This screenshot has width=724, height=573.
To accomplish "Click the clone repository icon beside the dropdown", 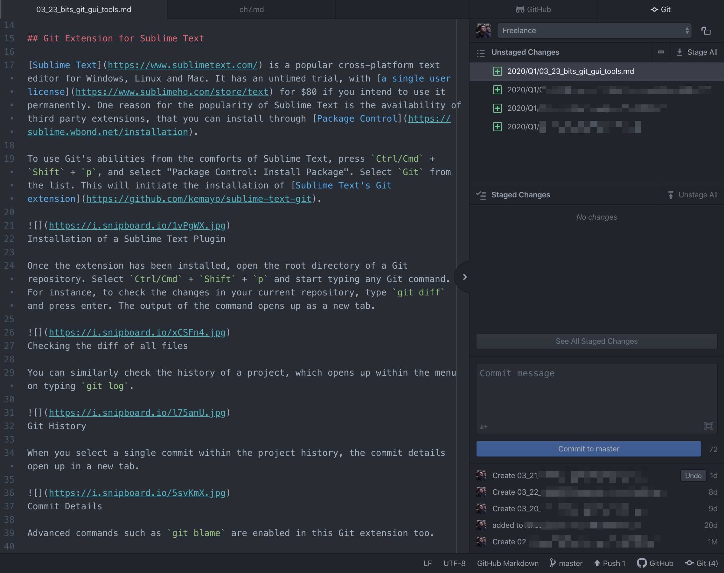I will pyautogui.click(x=706, y=31).
